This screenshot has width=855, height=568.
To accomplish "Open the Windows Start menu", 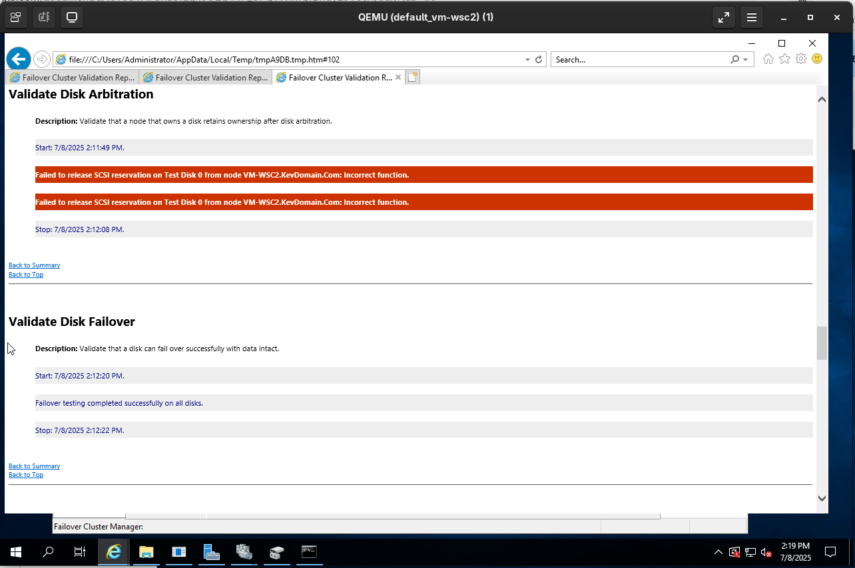I will (16, 552).
